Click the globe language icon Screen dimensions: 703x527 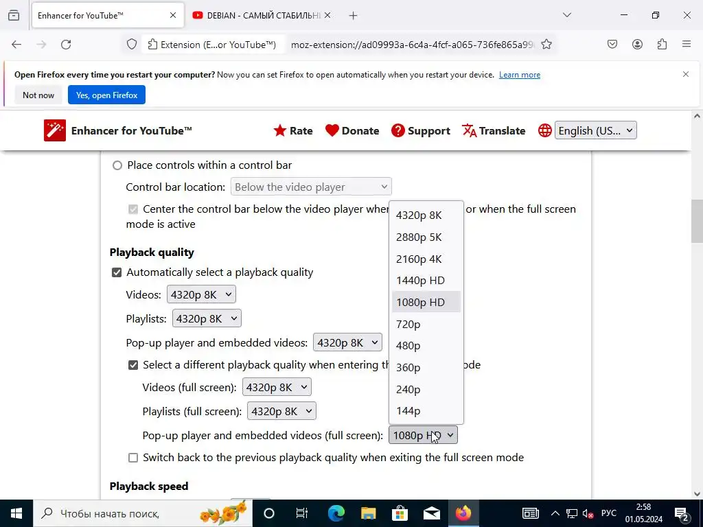point(544,131)
